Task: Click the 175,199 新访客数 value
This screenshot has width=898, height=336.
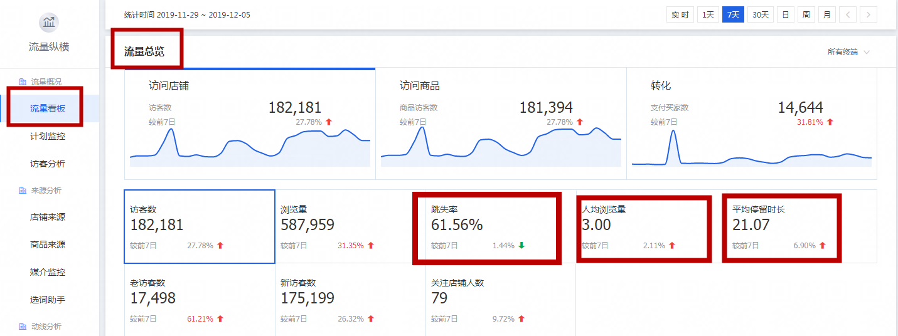Action: (307, 298)
